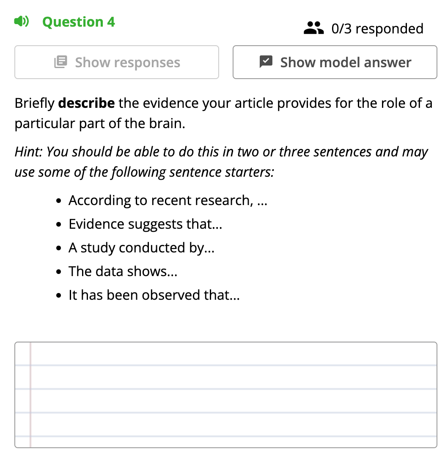Focus the lined answer text area

(x=226, y=394)
